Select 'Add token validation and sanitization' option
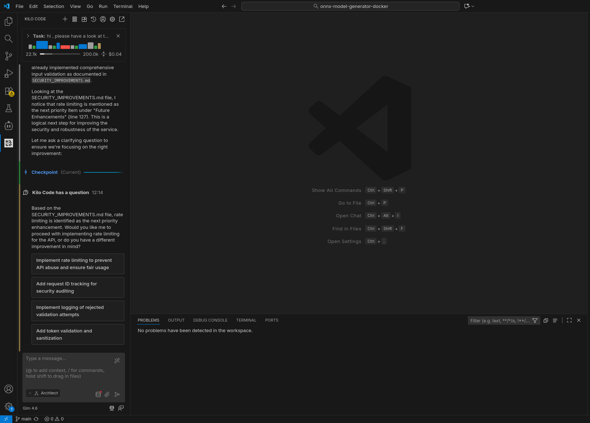The width and height of the screenshot is (590, 423). click(x=78, y=335)
